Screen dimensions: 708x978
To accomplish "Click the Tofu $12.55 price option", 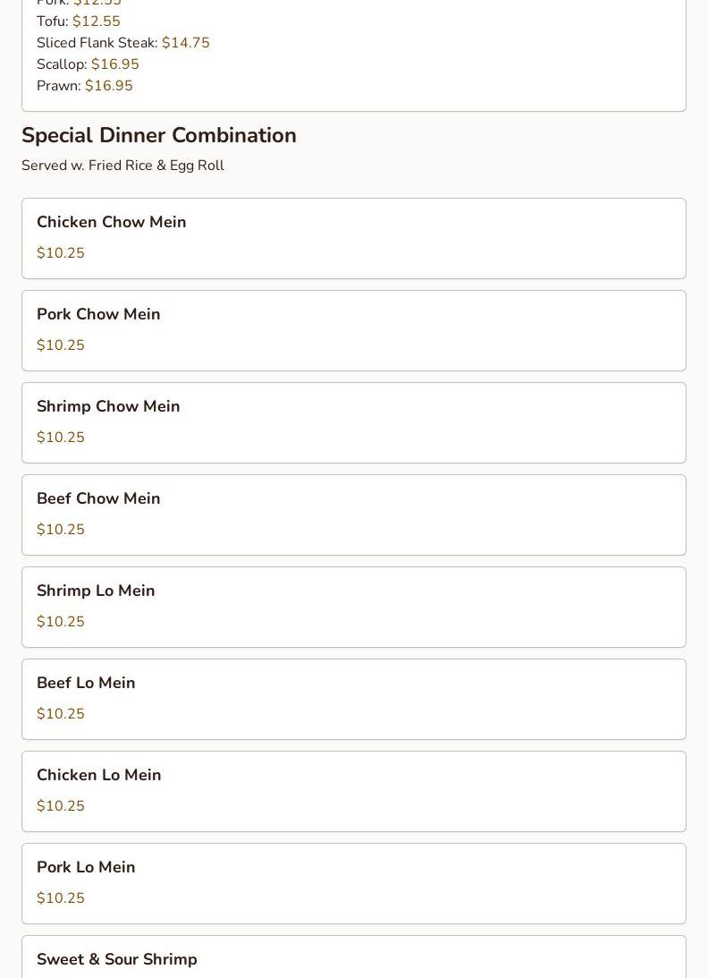I will [x=79, y=21].
